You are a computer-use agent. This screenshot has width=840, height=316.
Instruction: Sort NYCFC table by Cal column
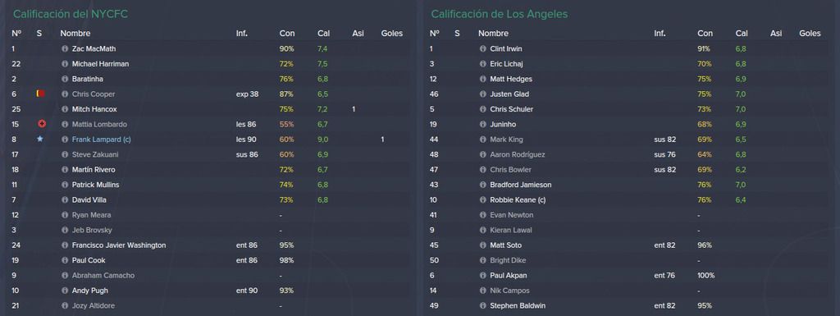[x=323, y=33]
